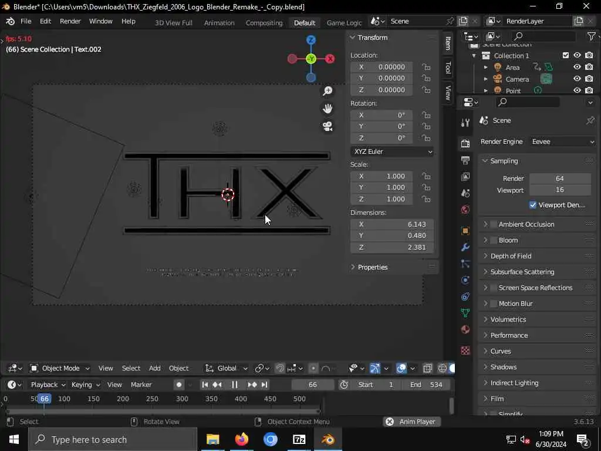Open the Physics properties tab icon

point(465,280)
